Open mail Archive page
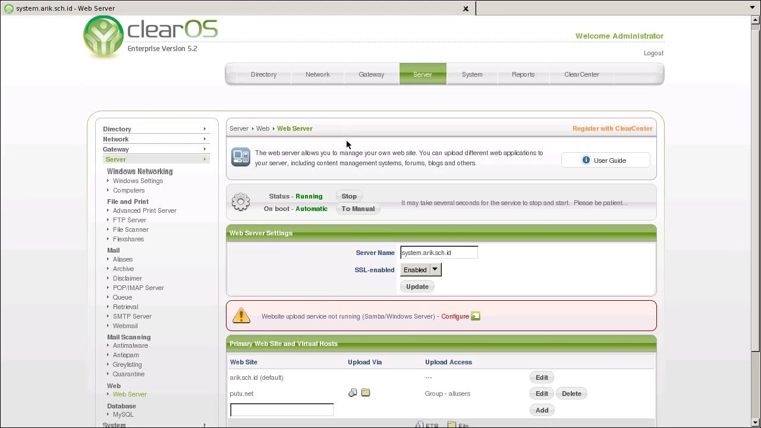Viewport: 761px width, 428px height. (124, 269)
